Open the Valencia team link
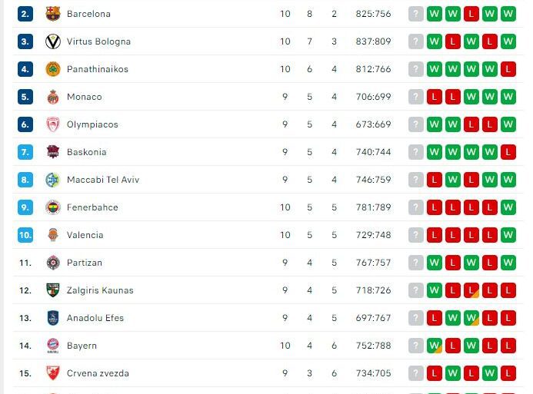Image resolution: width=533 pixels, height=394 pixels. click(x=85, y=235)
